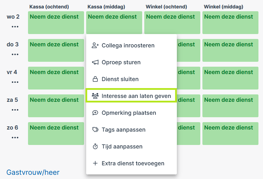This screenshot has width=263, height=179.
Task: Open the three-dot menu under wo 2
Action: click(15, 27)
